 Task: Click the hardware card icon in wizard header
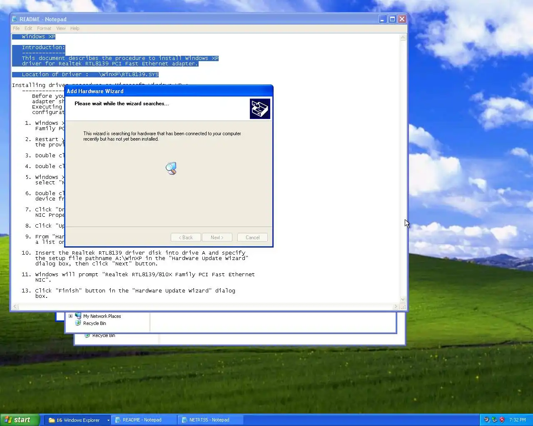point(260,109)
